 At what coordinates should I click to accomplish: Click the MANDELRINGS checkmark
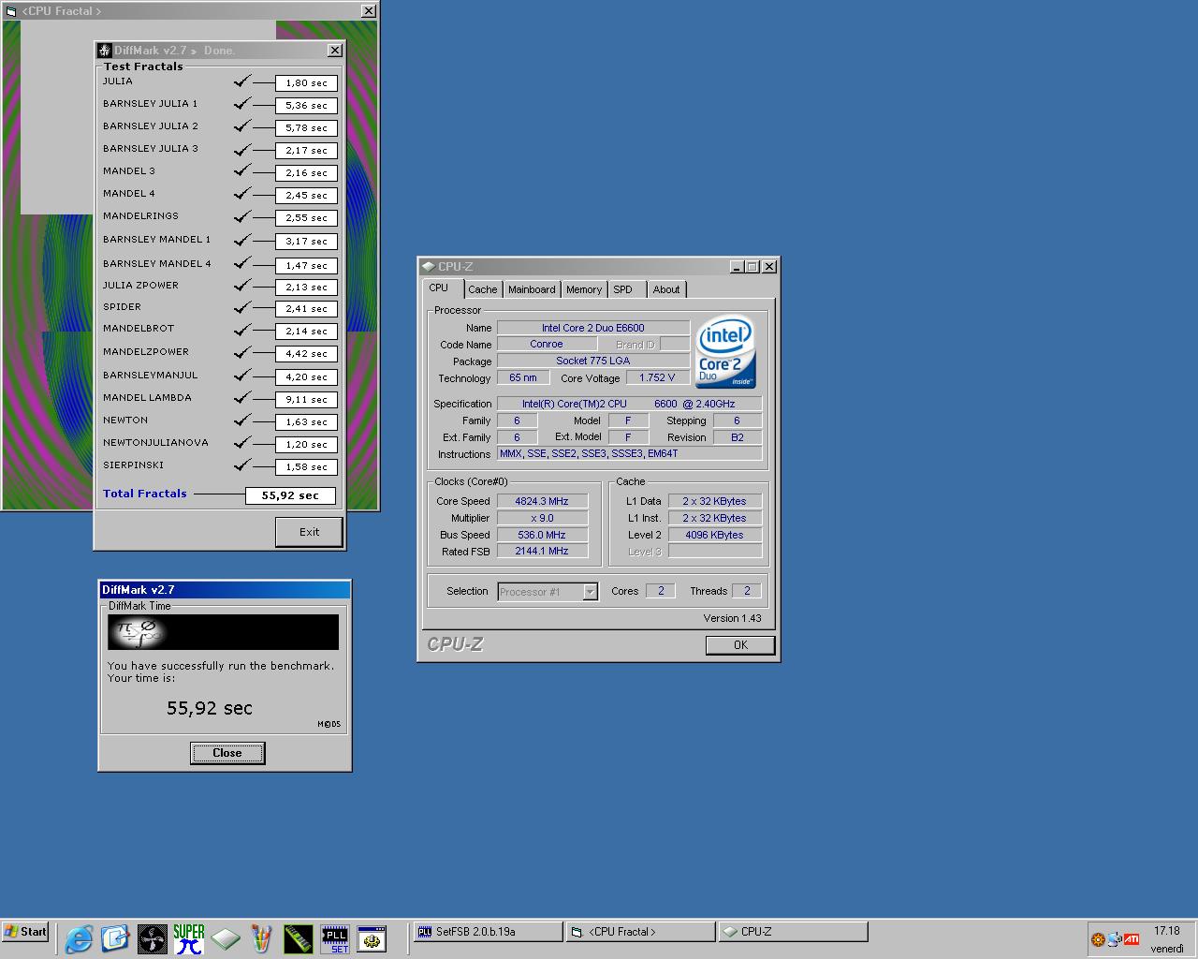(x=241, y=216)
